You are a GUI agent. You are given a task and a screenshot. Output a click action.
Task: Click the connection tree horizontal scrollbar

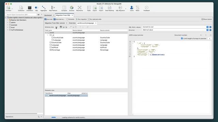[21, 114]
